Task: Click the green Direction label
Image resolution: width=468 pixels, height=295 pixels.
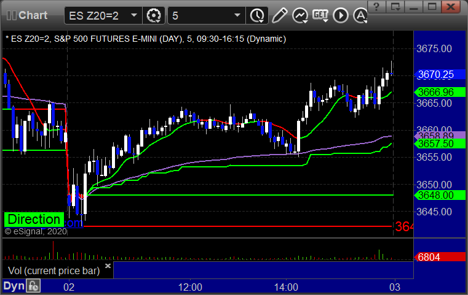Action: point(34,220)
